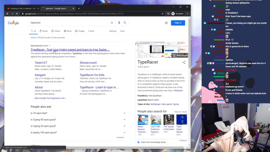Open the Taran127 sitelink
This screenshot has height=152, width=270.
click(41, 63)
